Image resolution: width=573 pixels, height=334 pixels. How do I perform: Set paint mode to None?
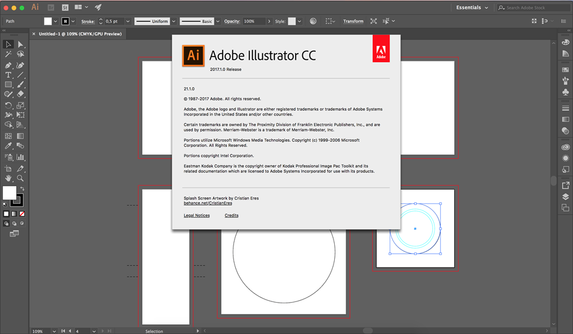click(x=22, y=214)
